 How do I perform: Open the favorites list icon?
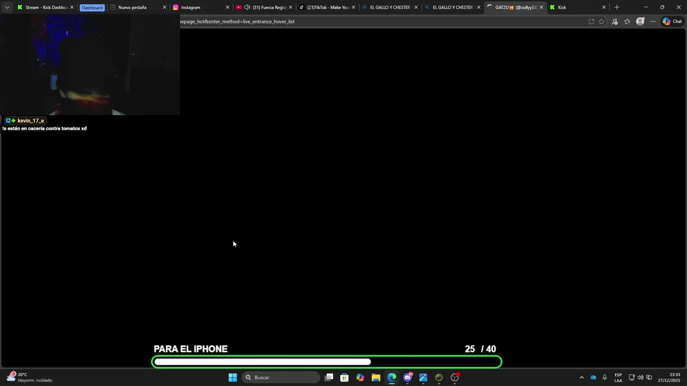pyautogui.click(x=627, y=21)
